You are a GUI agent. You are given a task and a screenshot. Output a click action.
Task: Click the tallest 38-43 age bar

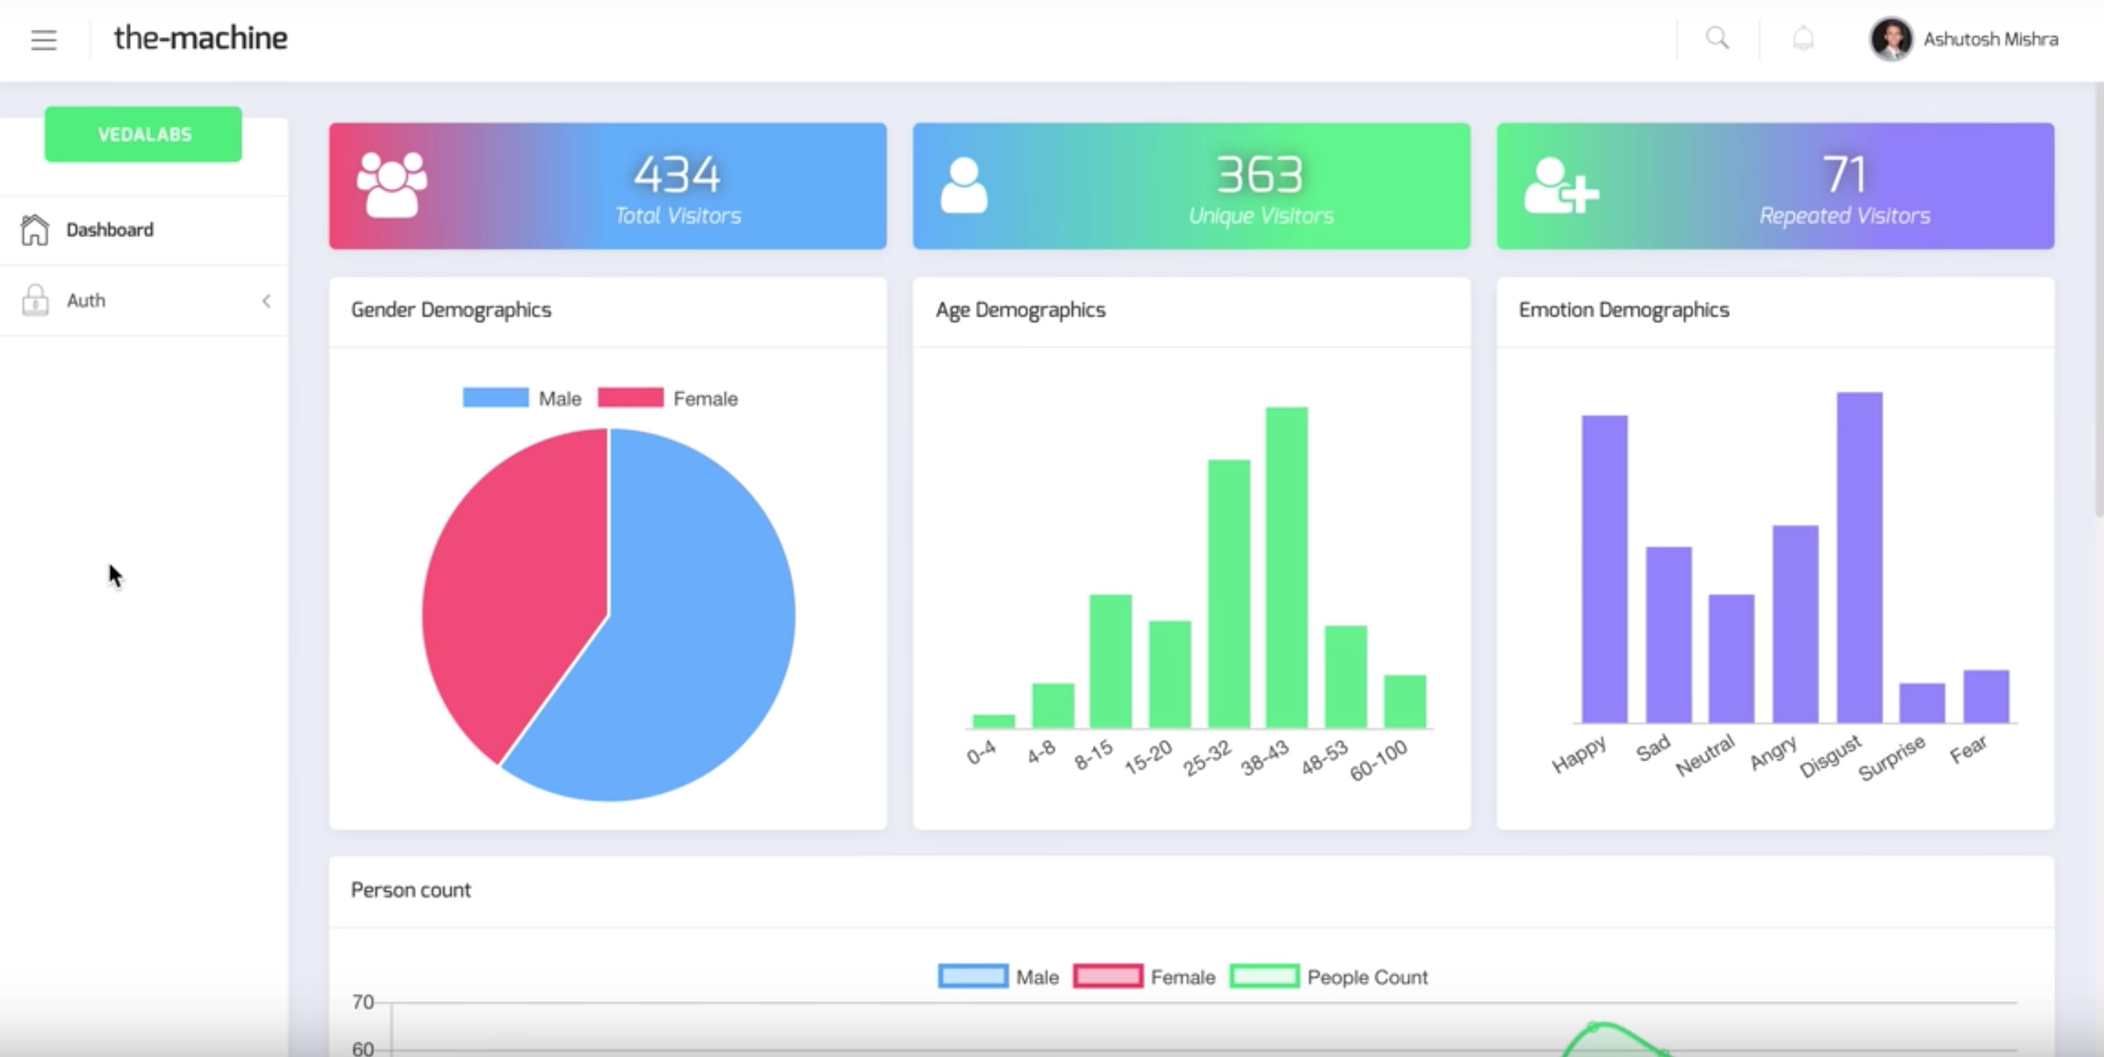[1286, 567]
